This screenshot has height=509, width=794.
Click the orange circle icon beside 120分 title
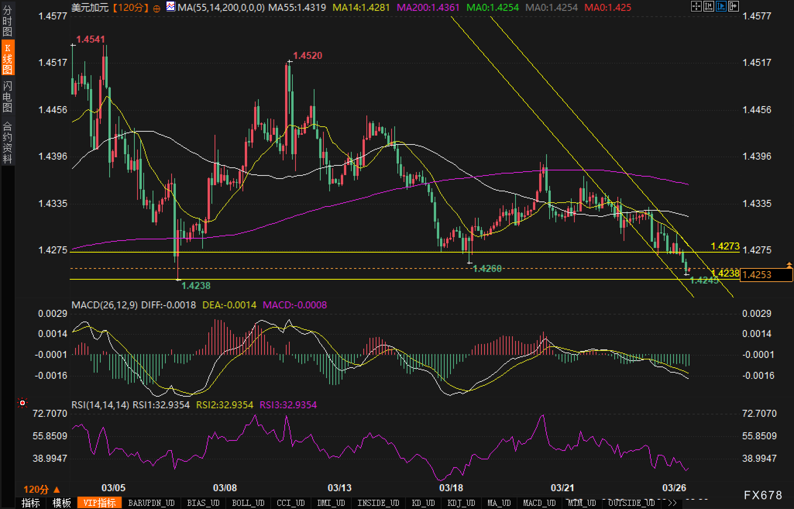tap(156, 9)
